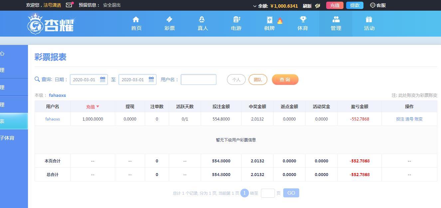Viewport: 441px width, 208px height.
Task: Select the 团队 team filter
Action: [258, 80]
